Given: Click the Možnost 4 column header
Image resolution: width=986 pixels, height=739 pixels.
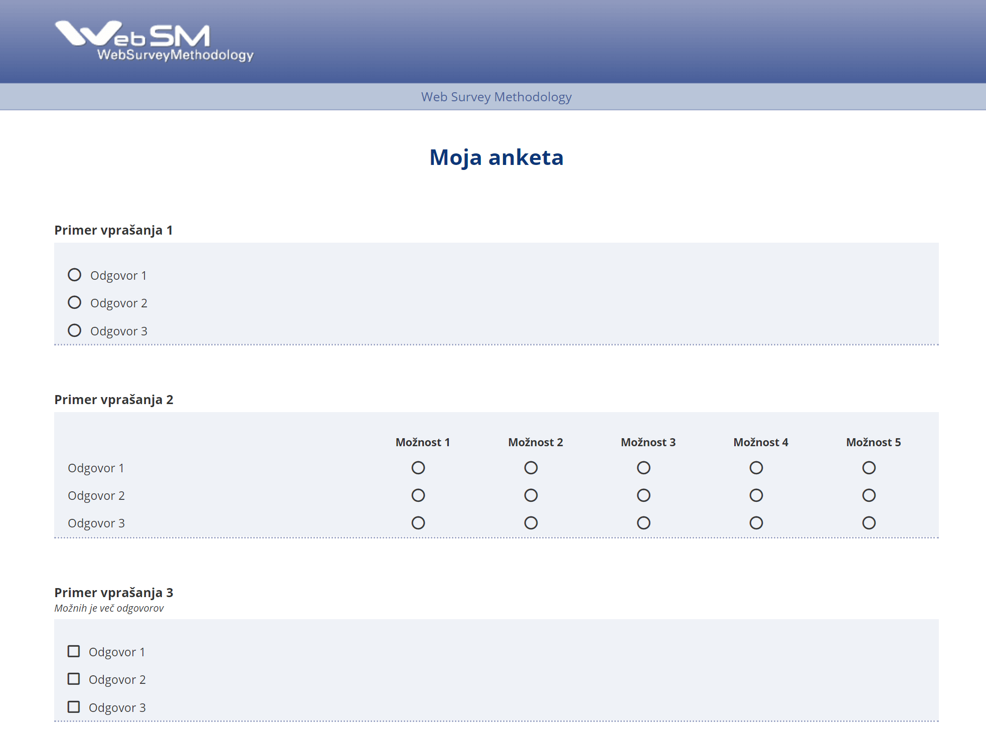Looking at the screenshot, I should [x=761, y=442].
